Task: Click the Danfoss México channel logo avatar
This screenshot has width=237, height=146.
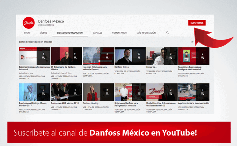Action: [x=29, y=23]
